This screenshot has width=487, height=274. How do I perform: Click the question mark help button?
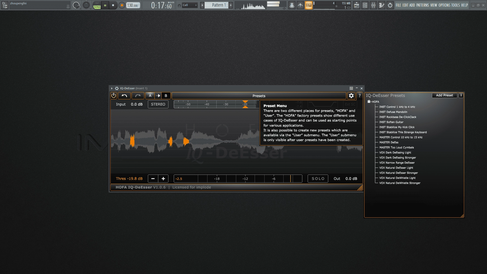[359, 96]
